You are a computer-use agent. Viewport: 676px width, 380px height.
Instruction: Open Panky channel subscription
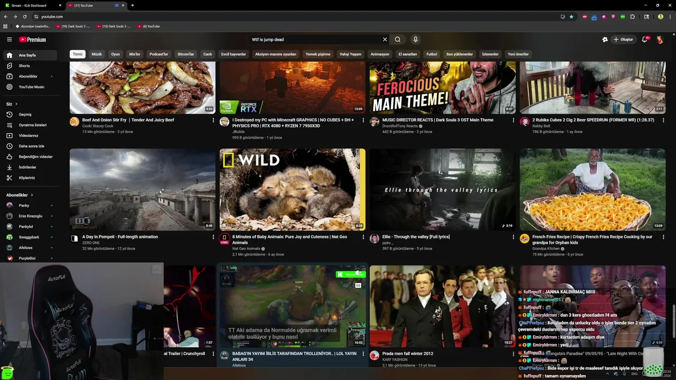[x=30, y=205]
